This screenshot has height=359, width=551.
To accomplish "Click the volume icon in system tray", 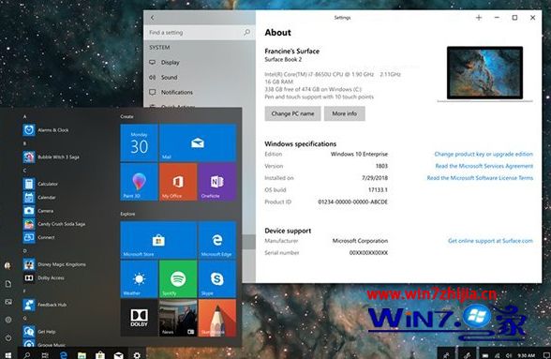I will pyautogui.click(x=509, y=355).
